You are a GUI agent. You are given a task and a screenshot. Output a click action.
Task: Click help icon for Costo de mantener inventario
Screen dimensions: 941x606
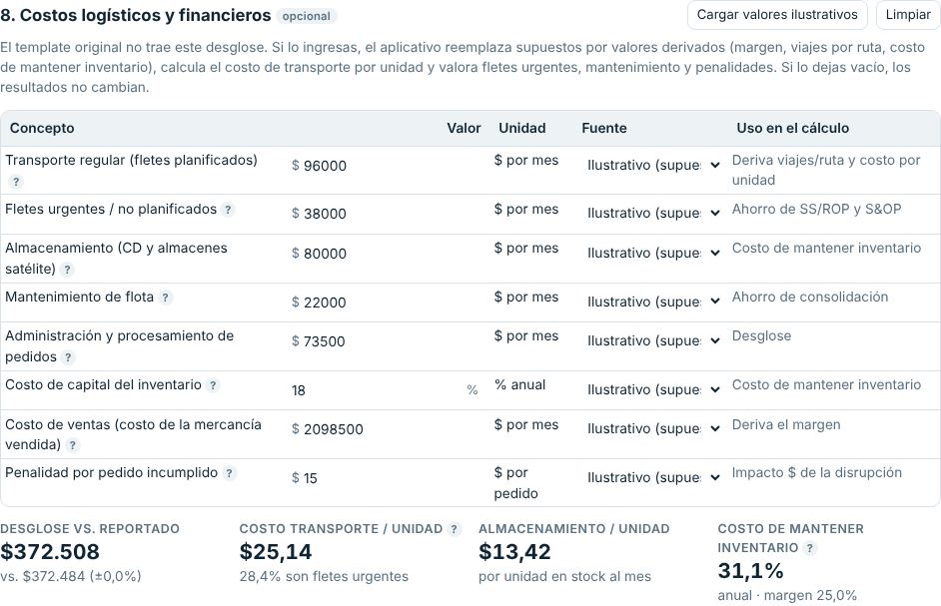809,548
